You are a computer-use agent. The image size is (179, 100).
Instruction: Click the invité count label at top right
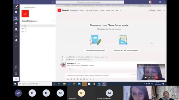[159, 10]
